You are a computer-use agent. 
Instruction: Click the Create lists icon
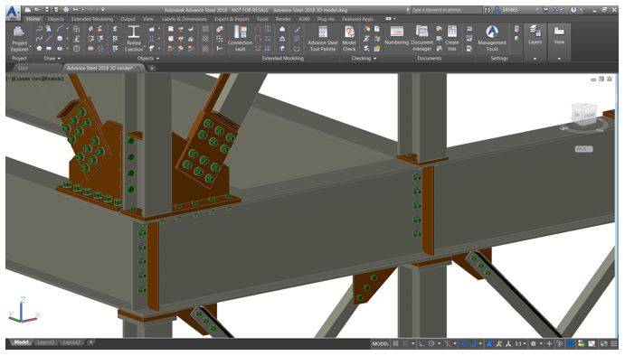point(452,39)
